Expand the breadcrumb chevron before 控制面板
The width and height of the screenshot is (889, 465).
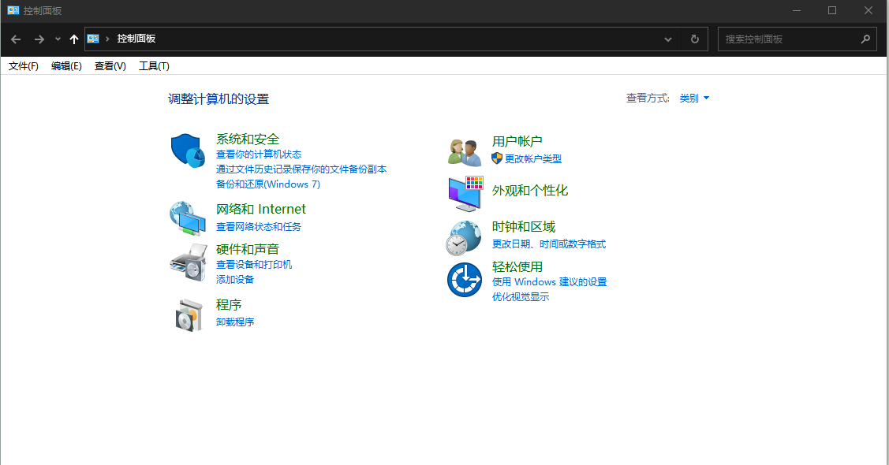(x=107, y=39)
